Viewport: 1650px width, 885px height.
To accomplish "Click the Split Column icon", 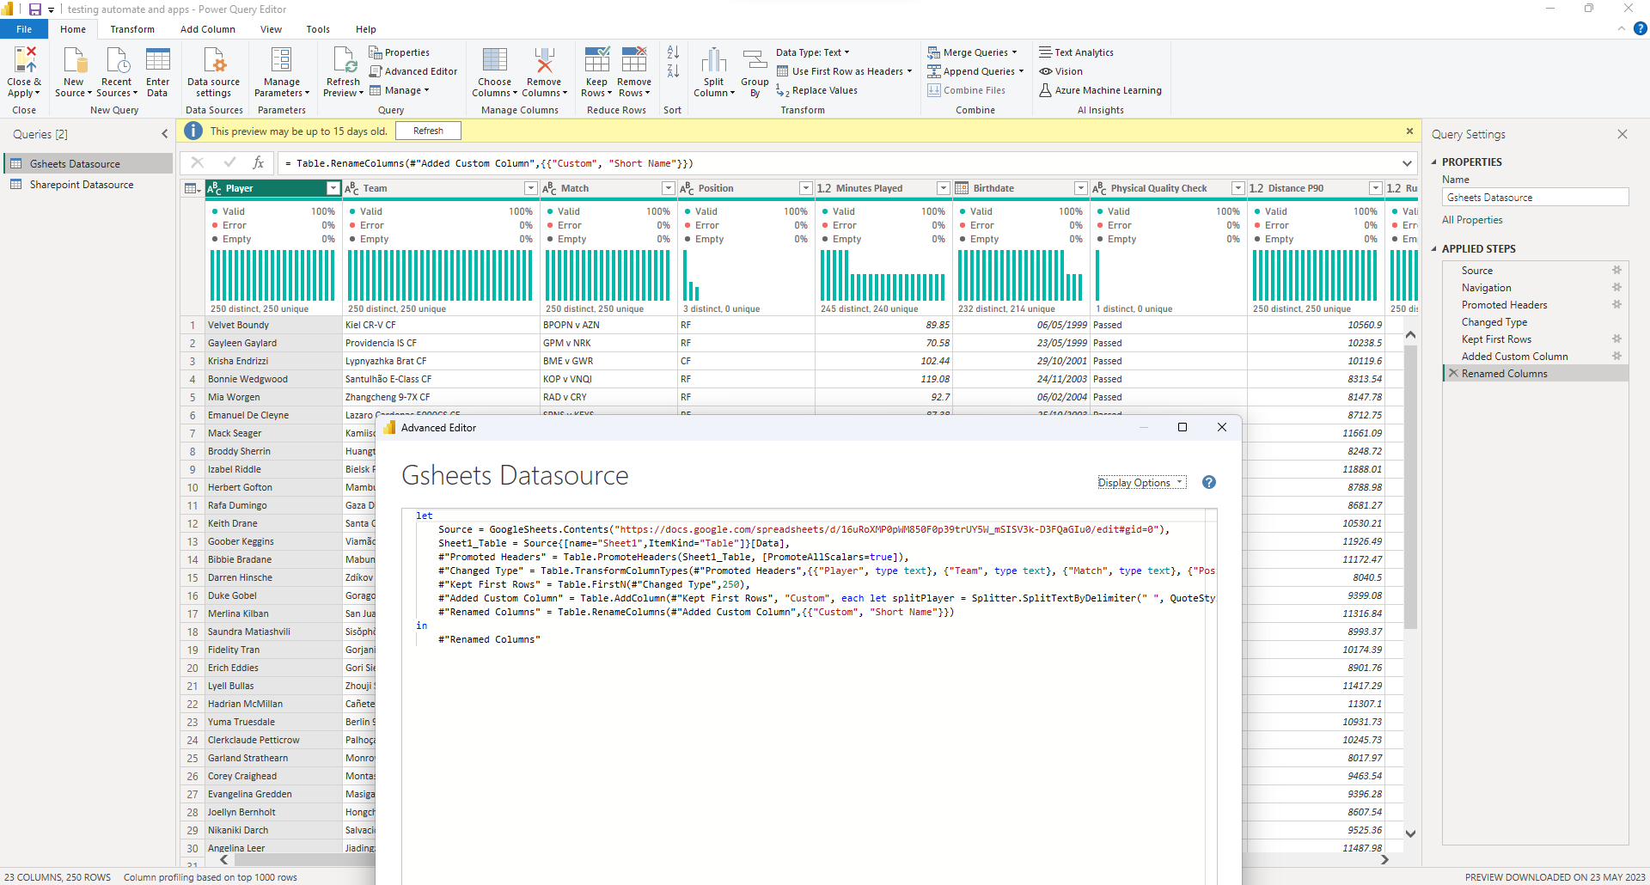I will (713, 60).
